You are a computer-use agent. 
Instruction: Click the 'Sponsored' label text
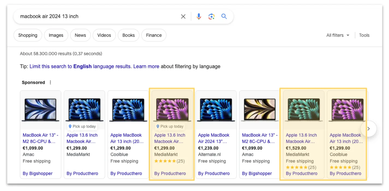(x=33, y=82)
